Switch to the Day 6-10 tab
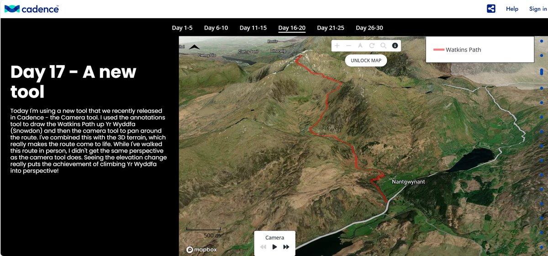The image size is (548, 256). (x=216, y=28)
